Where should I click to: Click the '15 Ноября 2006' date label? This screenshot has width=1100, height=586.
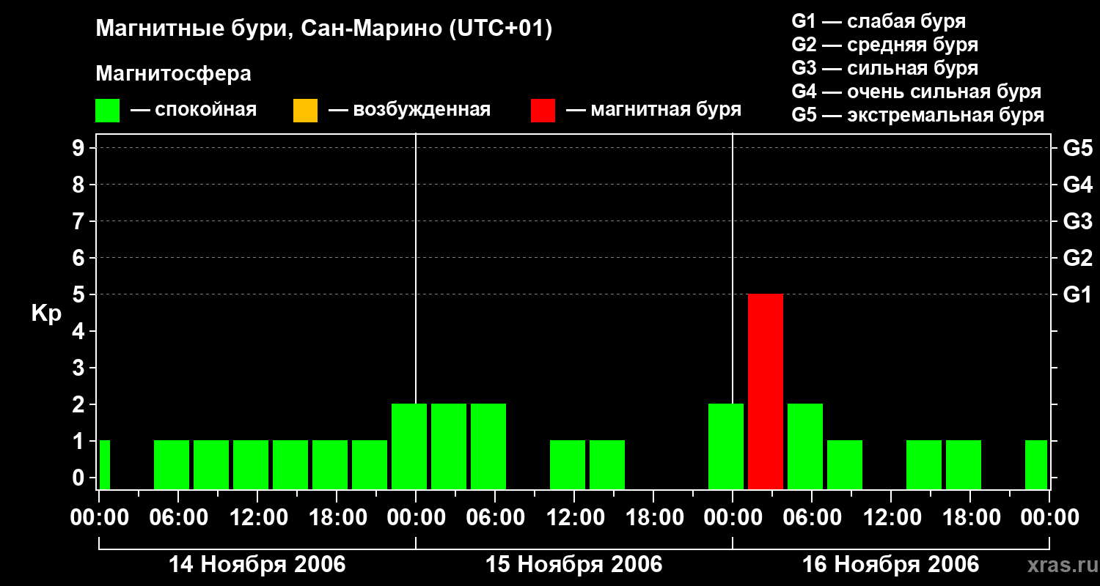click(x=574, y=564)
